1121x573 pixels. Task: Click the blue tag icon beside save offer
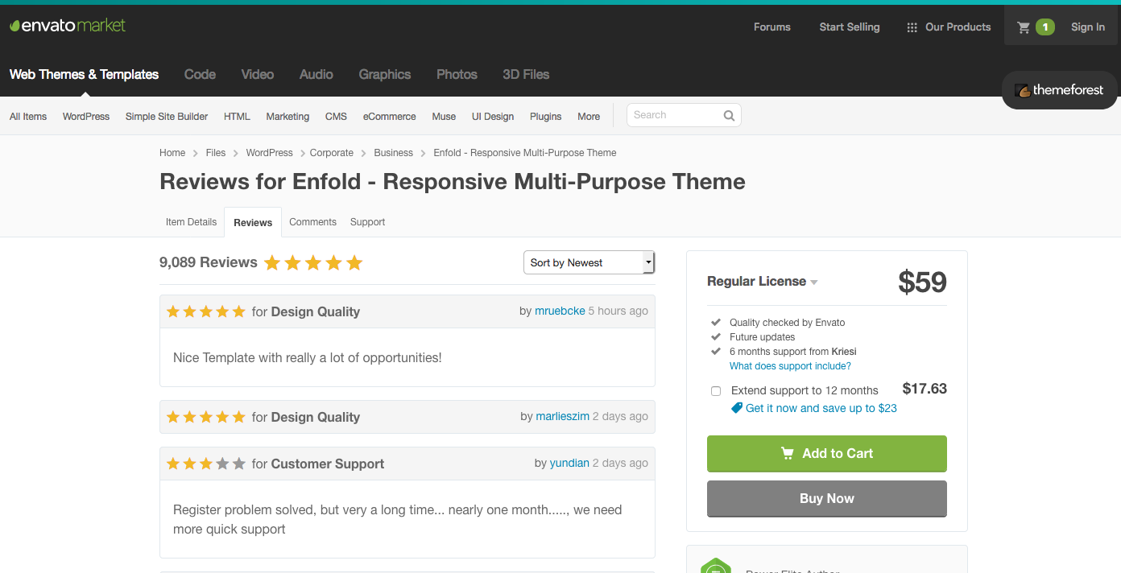tap(736, 408)
